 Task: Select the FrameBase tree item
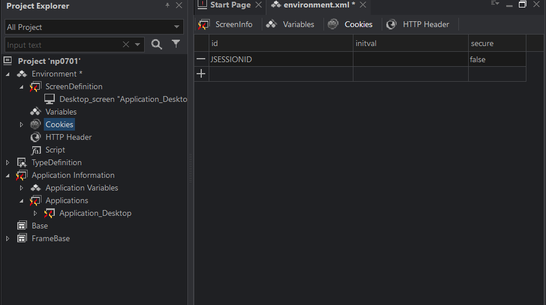[x=51, y=239]
